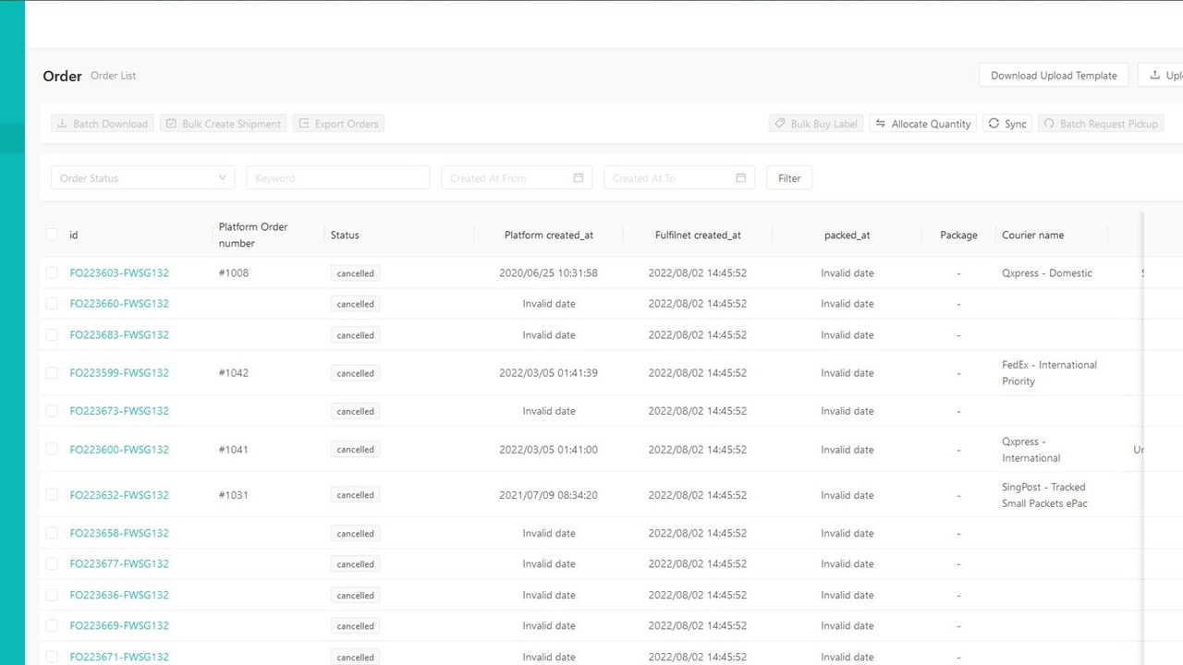This screenshot has width=1183, height=665.
Task: Open order FO223599-FWSG132 link
Action: click(x=119, y=372)
